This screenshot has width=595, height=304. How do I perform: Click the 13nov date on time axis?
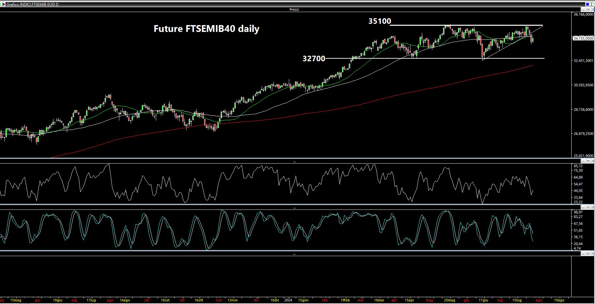click(233, 300)
